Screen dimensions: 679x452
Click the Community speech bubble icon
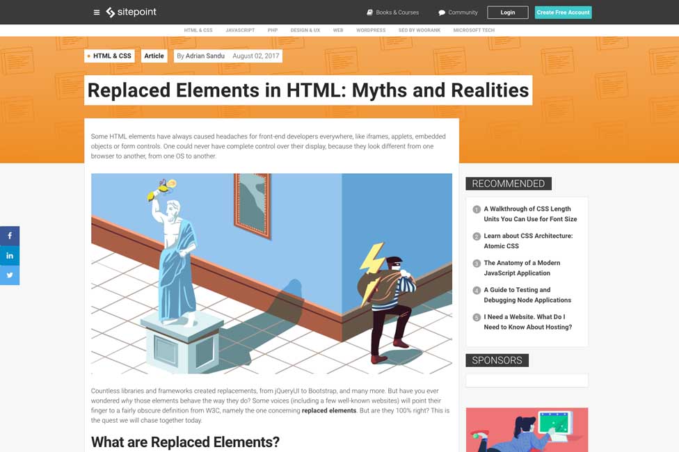pos(442,13)
